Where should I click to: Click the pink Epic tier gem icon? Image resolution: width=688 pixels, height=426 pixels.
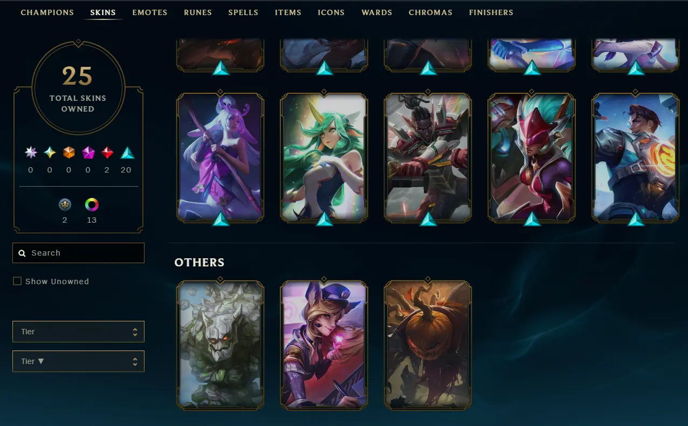(88, 153)
